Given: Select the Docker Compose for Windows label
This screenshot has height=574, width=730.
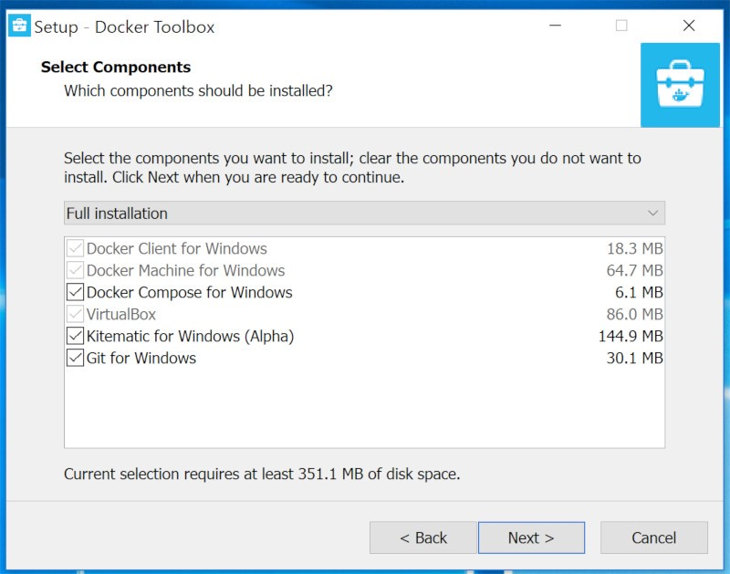Looking at the screenshot, I should pos(190,292).
